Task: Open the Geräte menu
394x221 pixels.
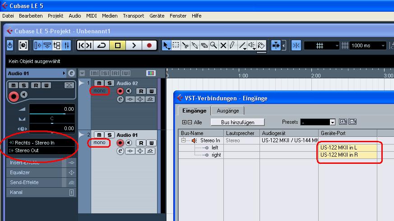Action: (157, 16)
